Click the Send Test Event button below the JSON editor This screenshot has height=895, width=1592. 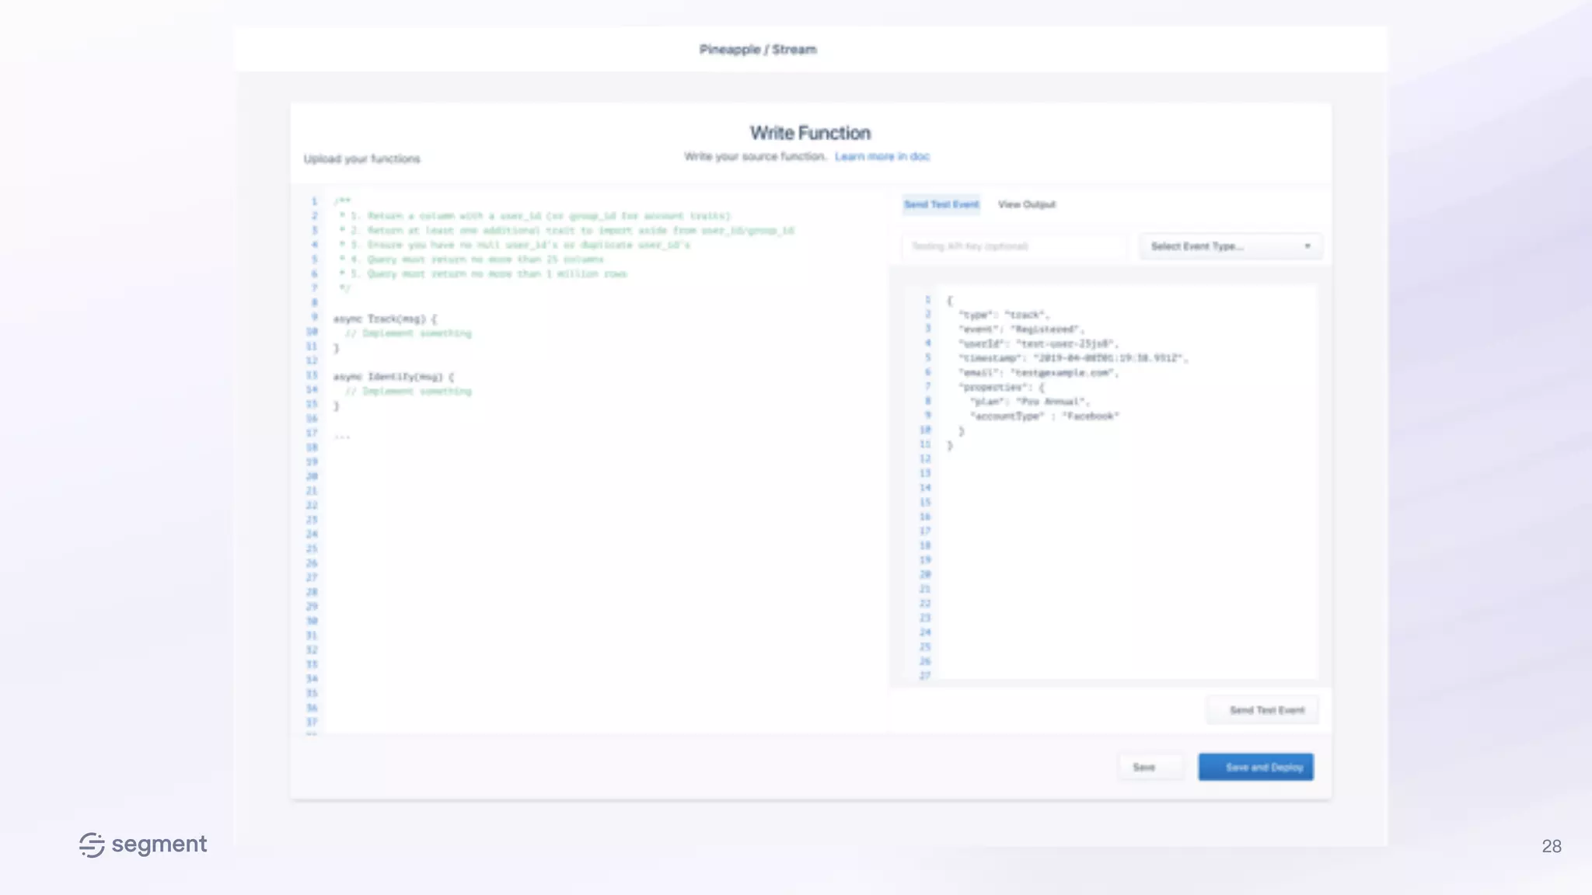1266,710
